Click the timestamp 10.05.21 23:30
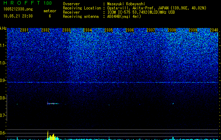 pyautogui.click(x=18, y=16)
